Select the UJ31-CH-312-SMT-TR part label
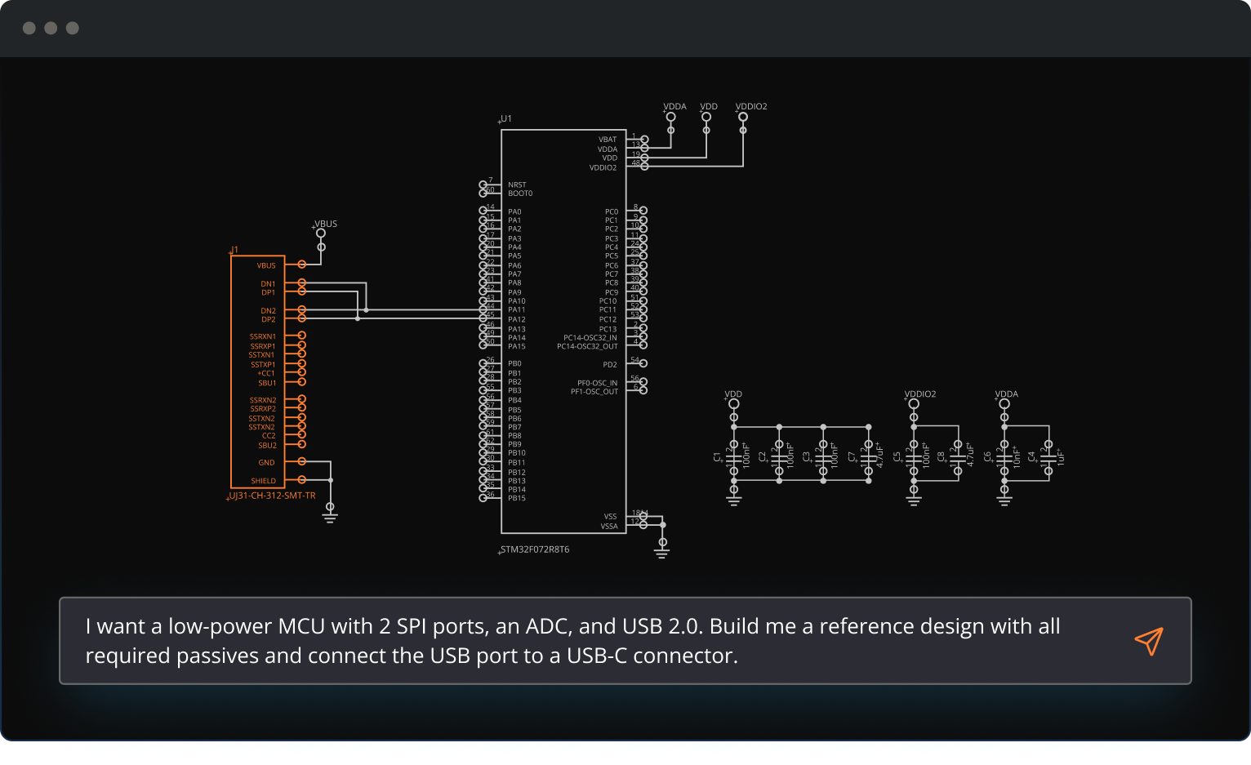Screen dimensions: 1251x765 [272, 496]
